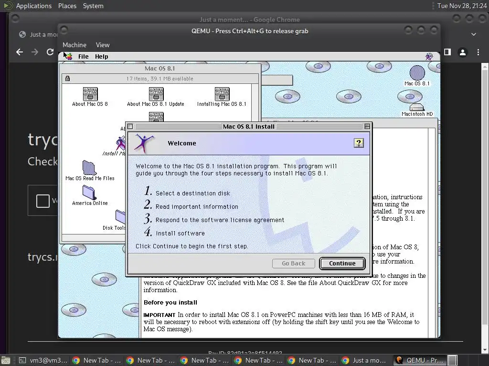Select Macintosh HD desktop icon
The width and height of the screenshot is (489, 366).
click(417, 107)
